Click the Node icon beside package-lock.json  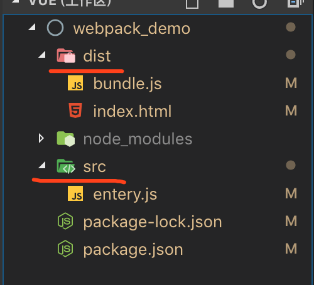[x=65, y=221]
